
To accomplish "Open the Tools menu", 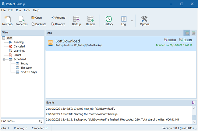I will [27, 10].
